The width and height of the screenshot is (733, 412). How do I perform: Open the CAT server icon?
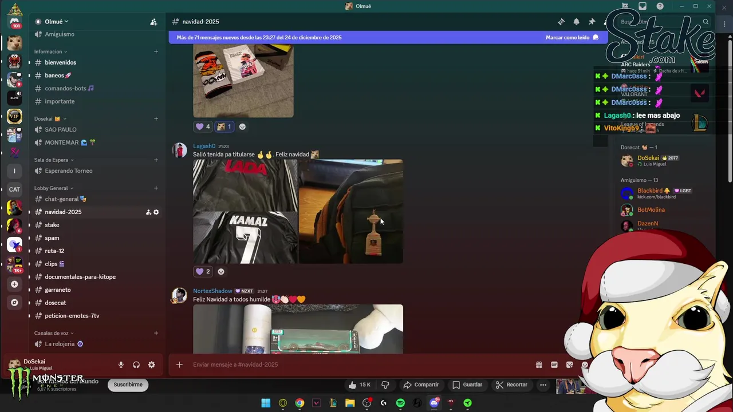pos(14,189)
